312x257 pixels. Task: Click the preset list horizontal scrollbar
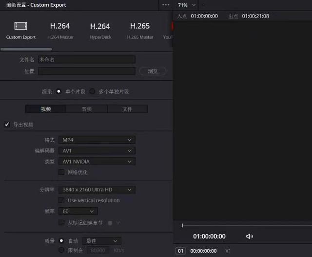tap(26, 49)
